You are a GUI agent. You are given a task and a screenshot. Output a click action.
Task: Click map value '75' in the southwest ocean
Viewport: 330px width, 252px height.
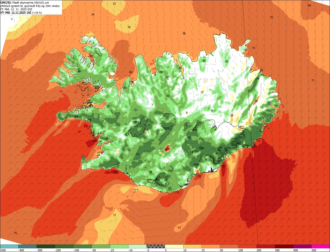tap(15, 233)
